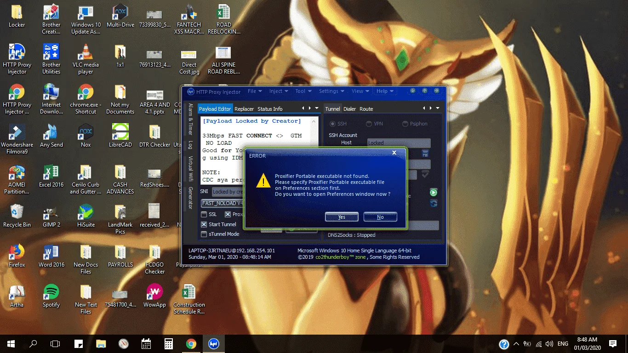The height and width of the screenshot is (353, 628).
Task: Click HTTP Proxy Injector taskbar icon
Action: pyautogui.click(x=213, y=343)
